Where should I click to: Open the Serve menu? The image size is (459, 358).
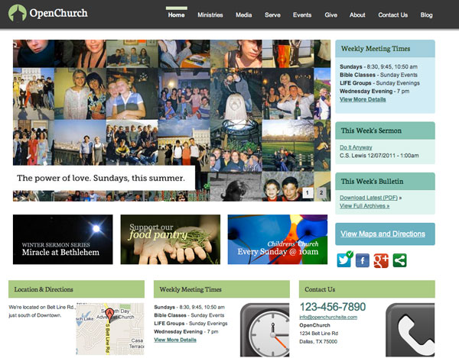(272, 15)
